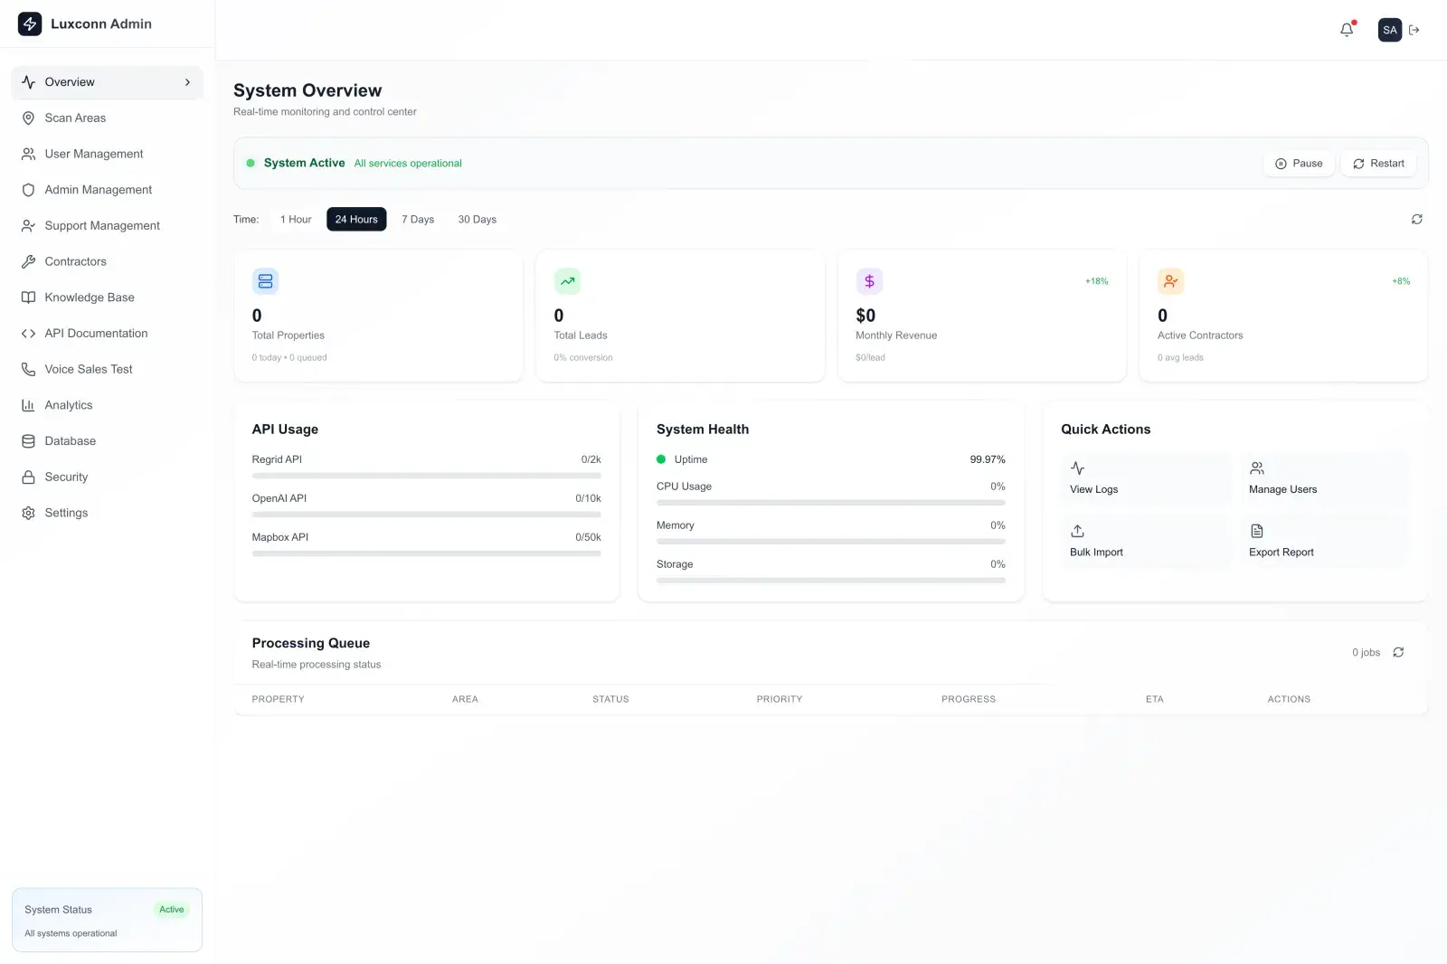Open Voice Sales Test

(x=107, y=369)
